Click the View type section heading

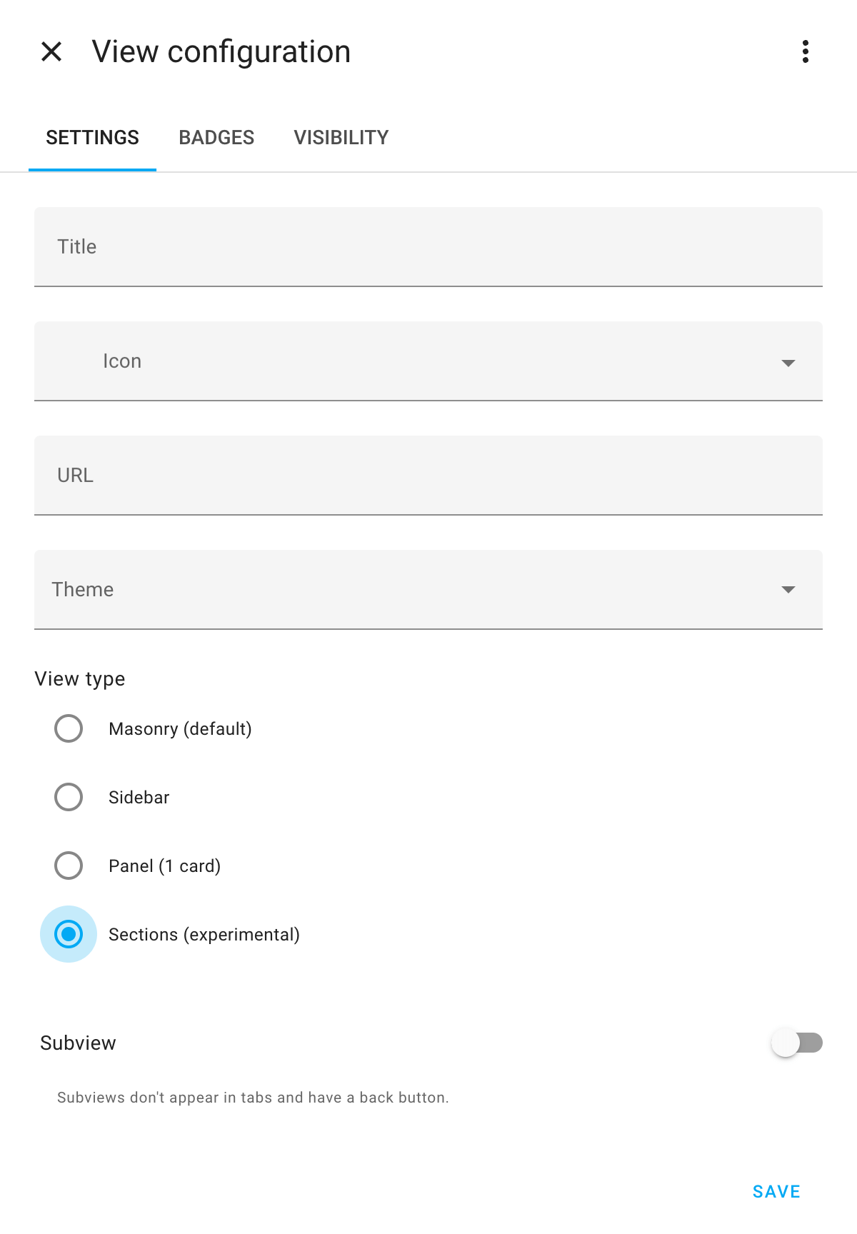tap(80, 678)
